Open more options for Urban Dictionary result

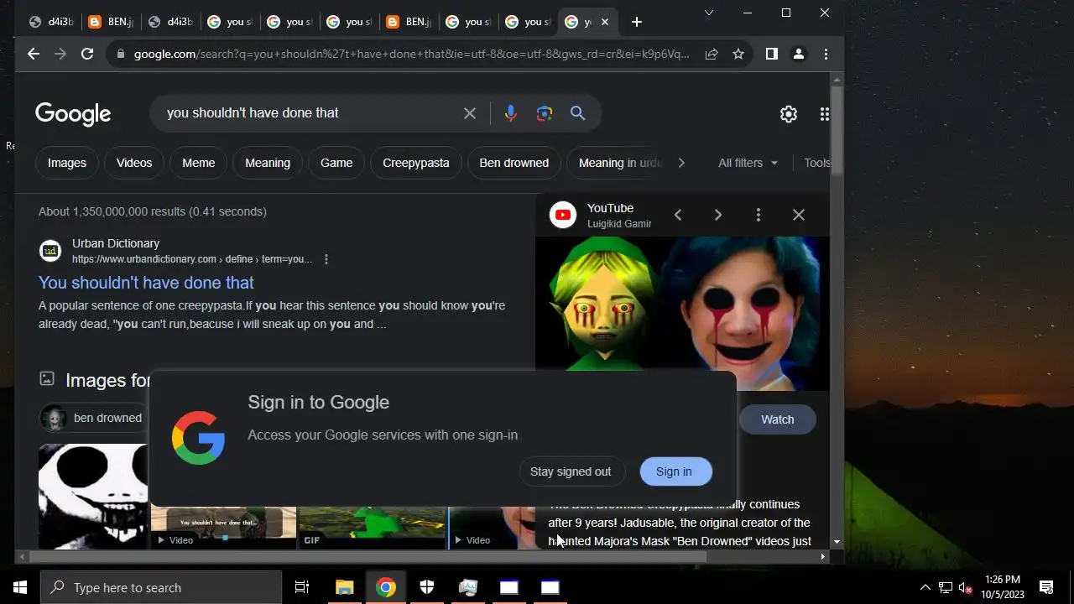326,259
